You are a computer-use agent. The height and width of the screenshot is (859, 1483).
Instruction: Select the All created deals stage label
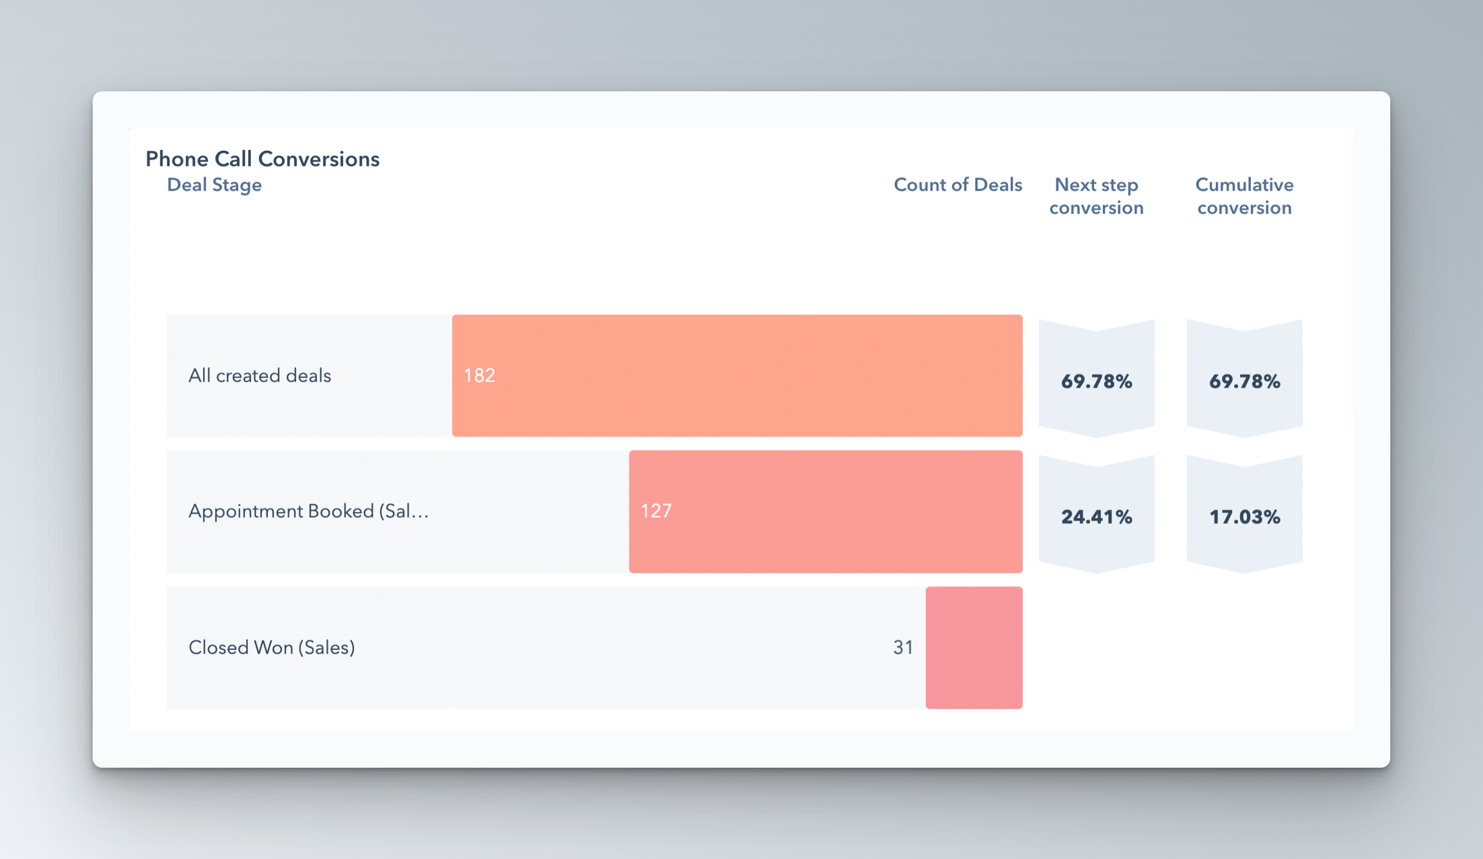tap(260, 375)
